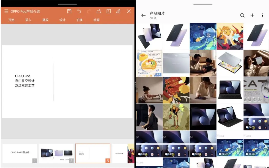Click the 产品图片 folder title
The image size is (269, 168).
pos(157,14)
